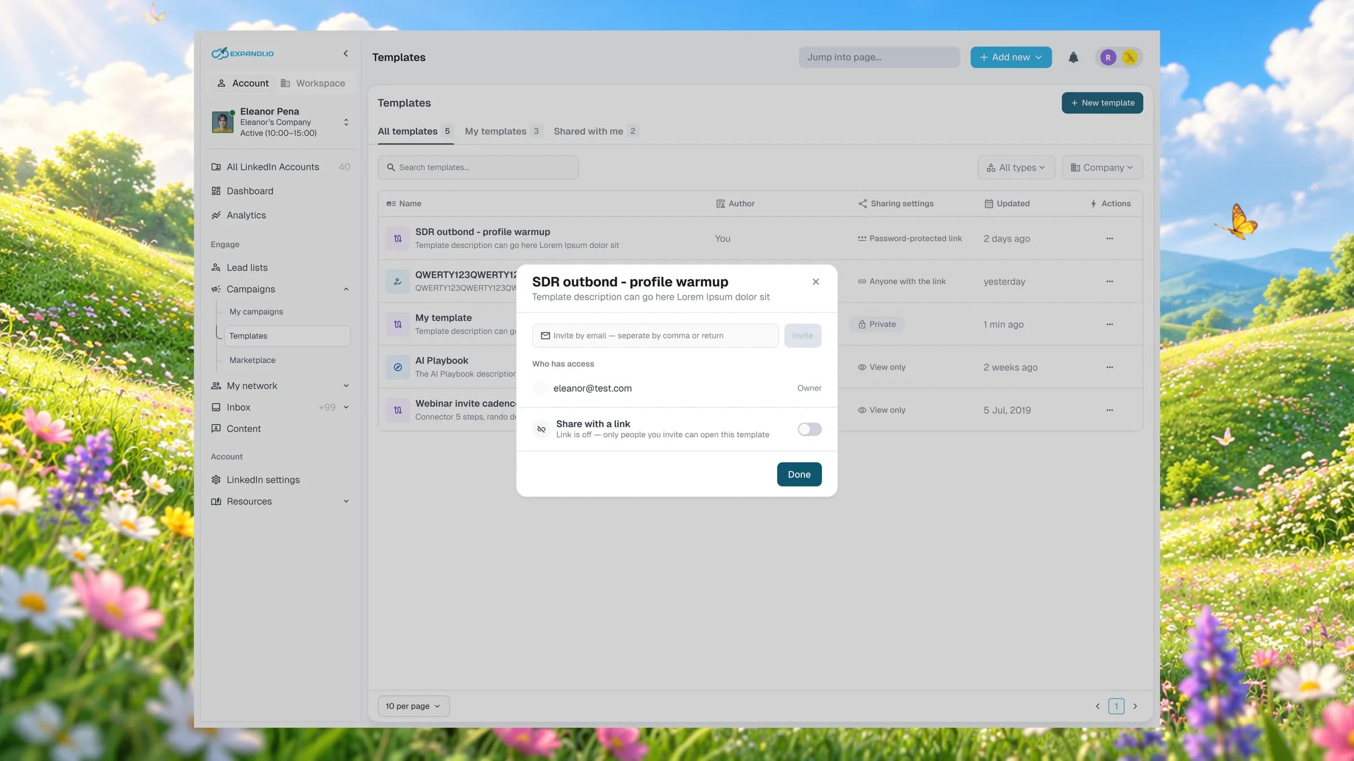Click the Done button
Viewport: 1354px width, 761px height.
tap(799, 474)
